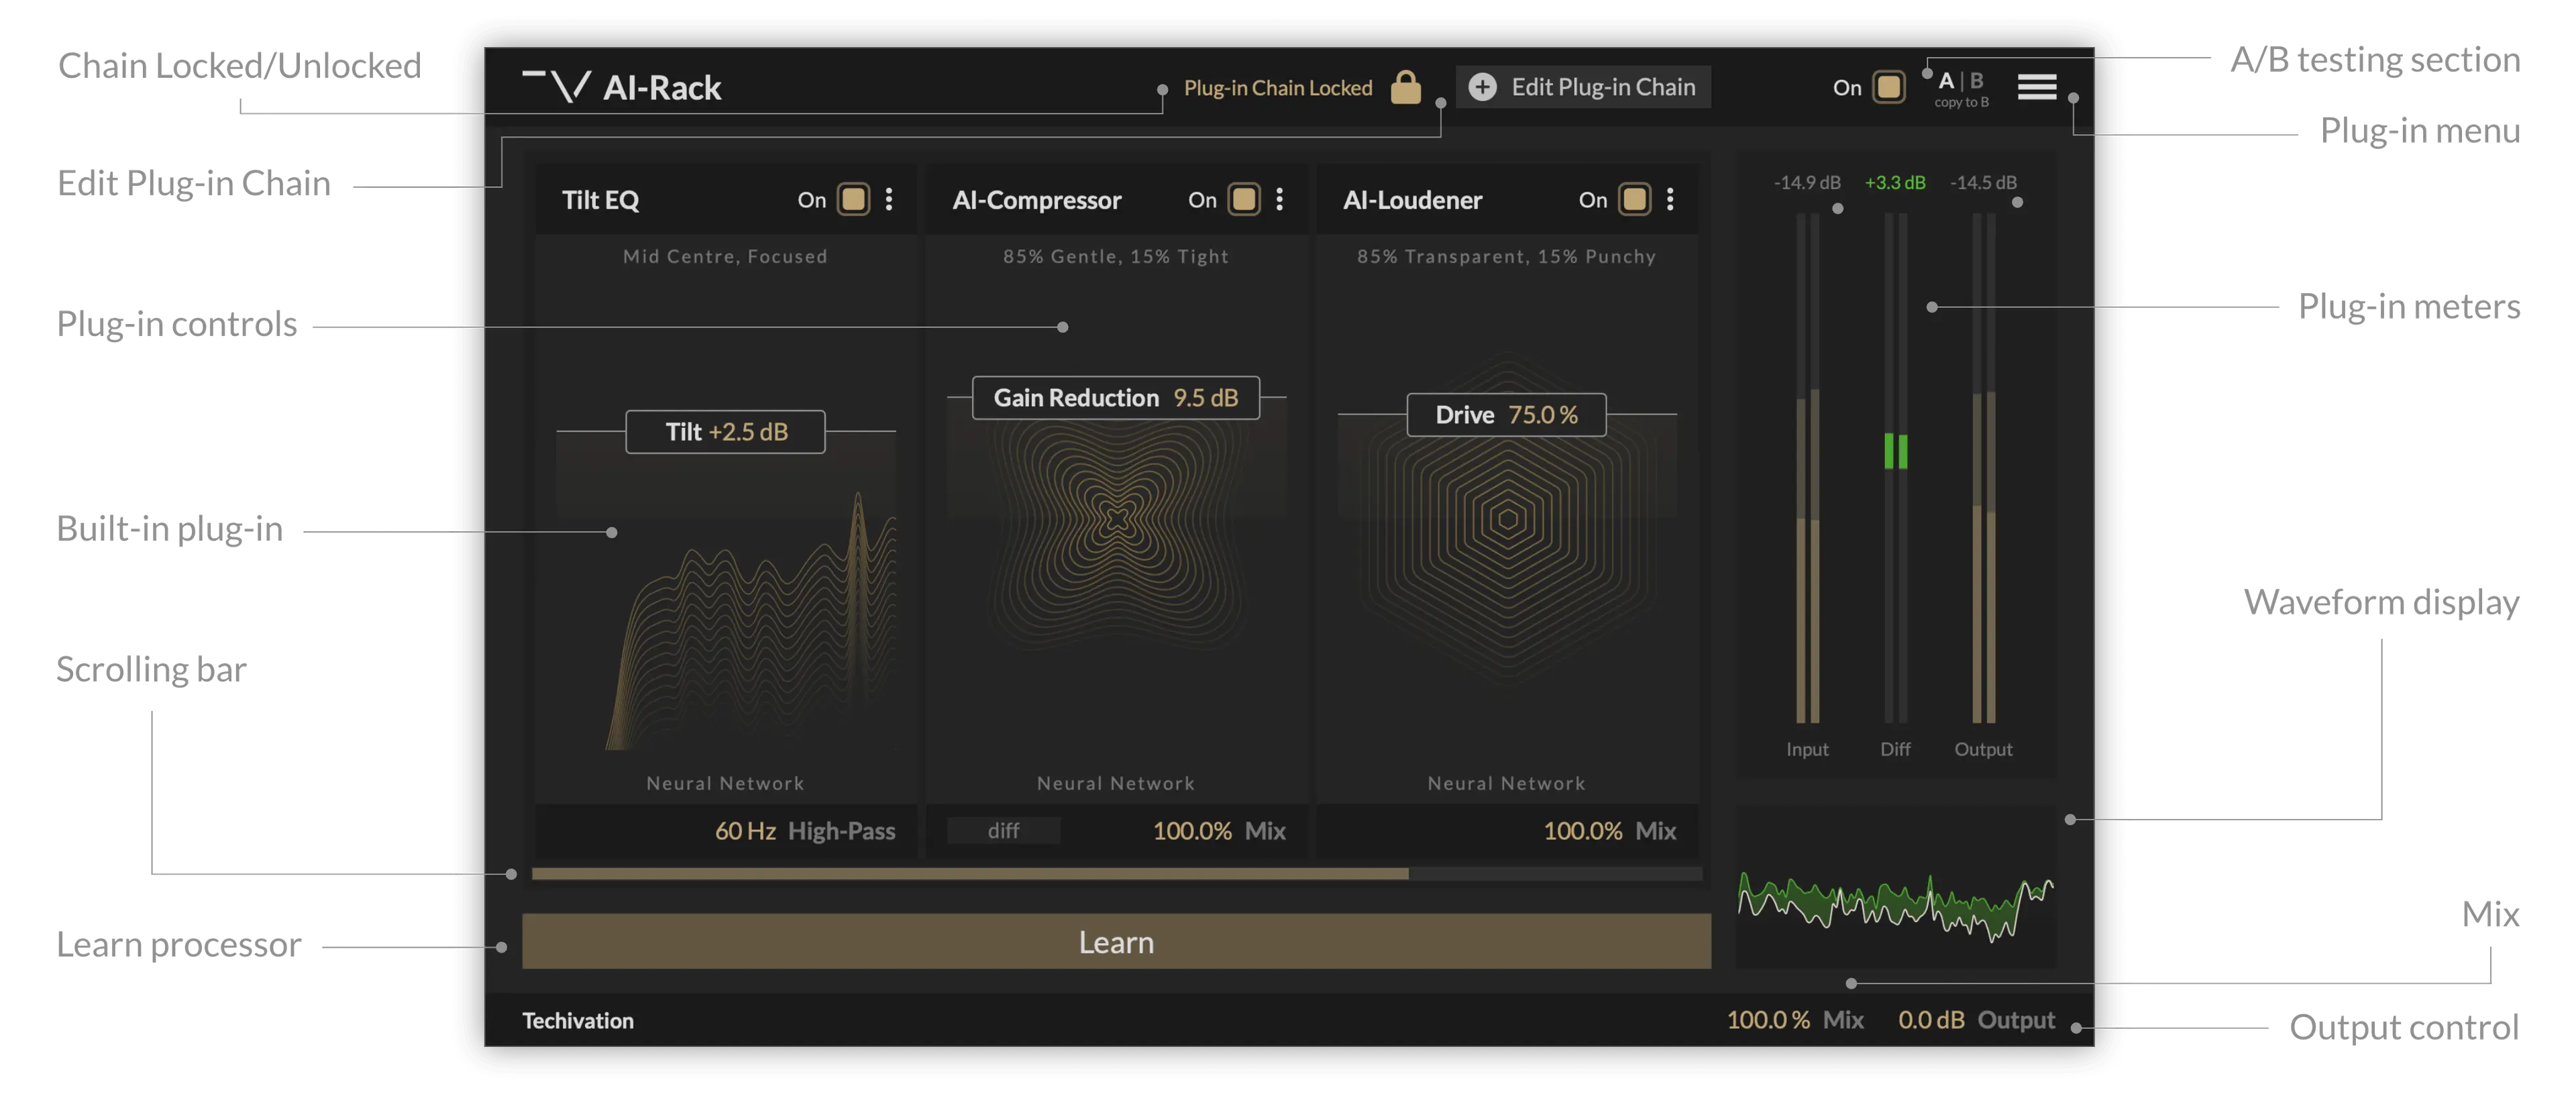The image size is (2576, 1094).
Task: Click Tilt +2.5 dB control
Action: pyautogui.click(x=726, y=431)
